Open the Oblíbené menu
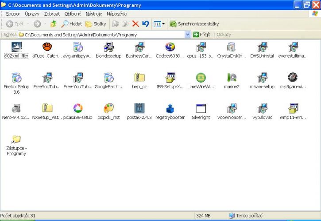 [x=73, y=14]
